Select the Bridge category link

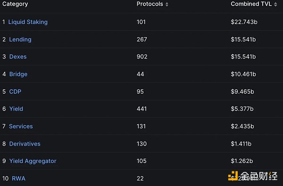tap(18, 74)
